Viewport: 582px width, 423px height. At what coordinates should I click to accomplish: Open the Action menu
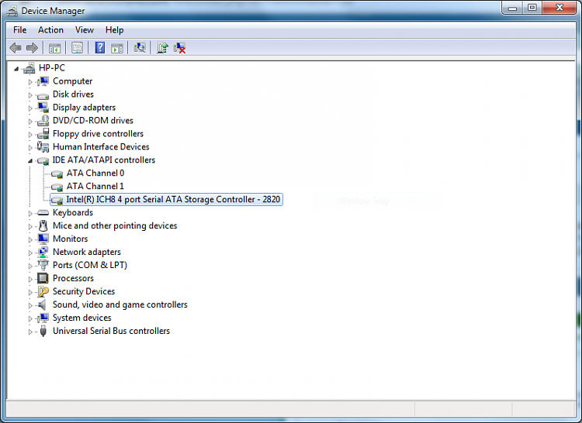tap(50, 30)
